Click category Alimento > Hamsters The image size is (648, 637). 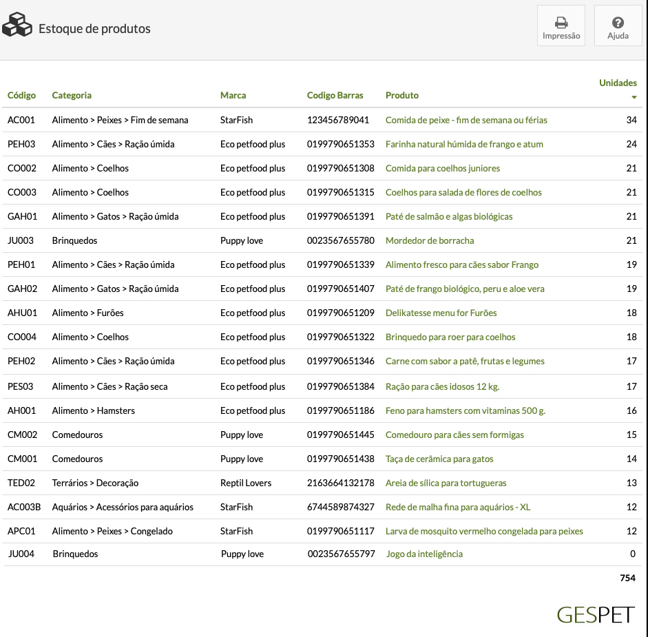coord(94,410)
